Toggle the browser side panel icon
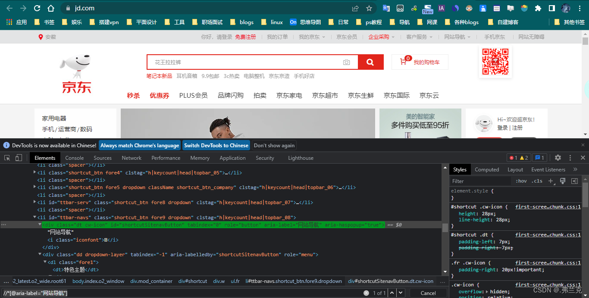This screenshot has width=589, height=298. coord(551,8)
